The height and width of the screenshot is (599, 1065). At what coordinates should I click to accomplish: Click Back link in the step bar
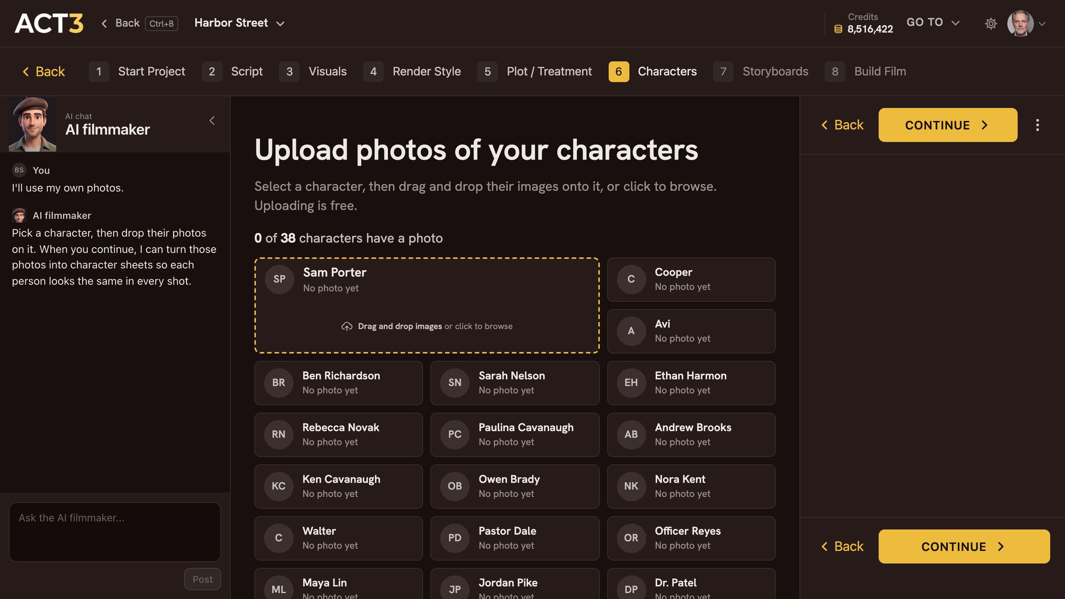(43, 71)
